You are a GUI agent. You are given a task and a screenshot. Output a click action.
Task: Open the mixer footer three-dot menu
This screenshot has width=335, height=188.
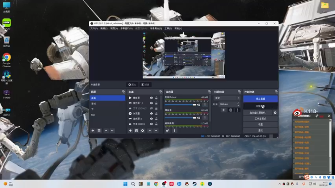point(175,130)
